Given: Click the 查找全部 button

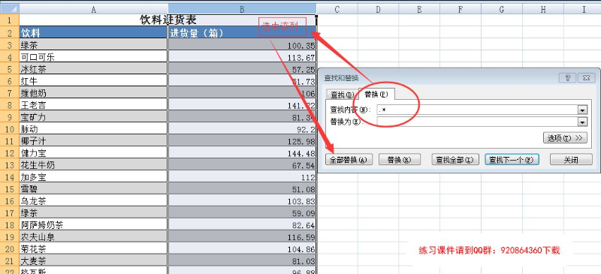Looking at the screenshot, I should point(455,159).
